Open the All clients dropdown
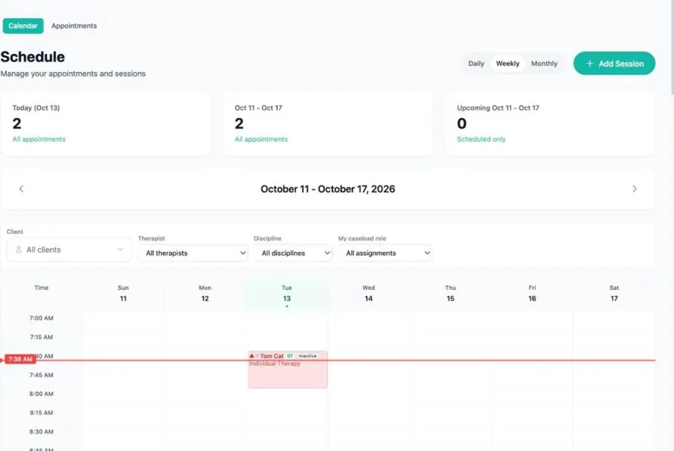 click(69, 249)
